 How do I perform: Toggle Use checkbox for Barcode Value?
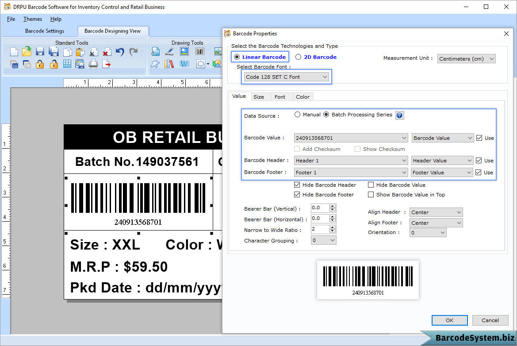tap(479, 138)
